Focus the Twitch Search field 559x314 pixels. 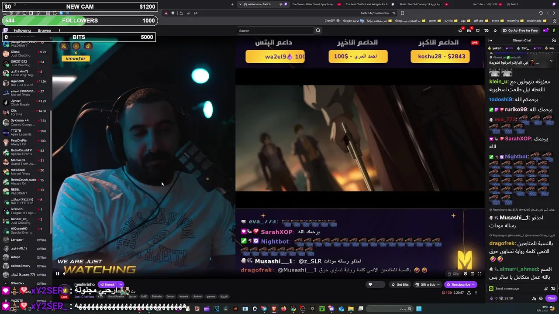coord(276,31)
